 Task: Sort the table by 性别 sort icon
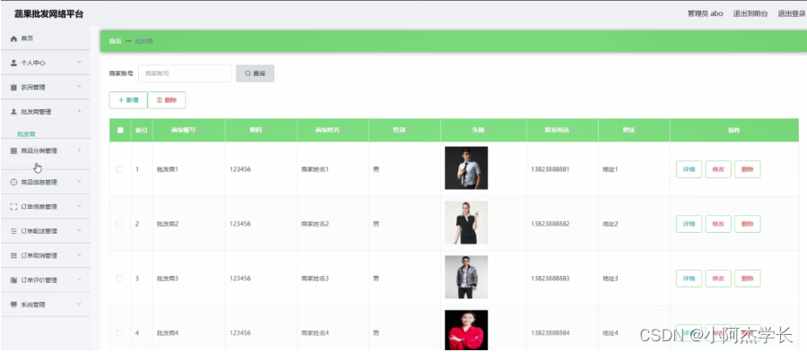412,131
